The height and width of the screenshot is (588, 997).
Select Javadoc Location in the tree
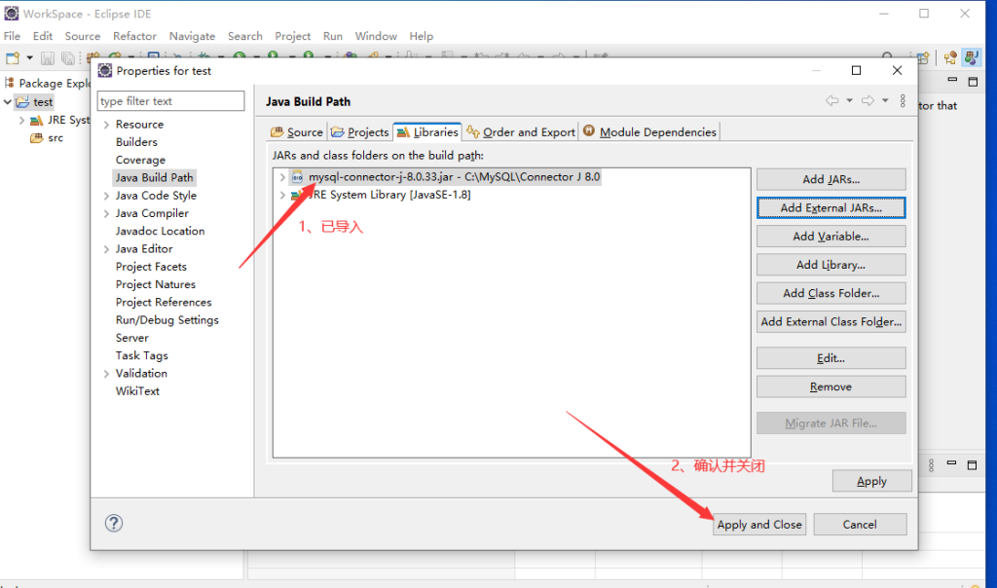tap(161, 231)
